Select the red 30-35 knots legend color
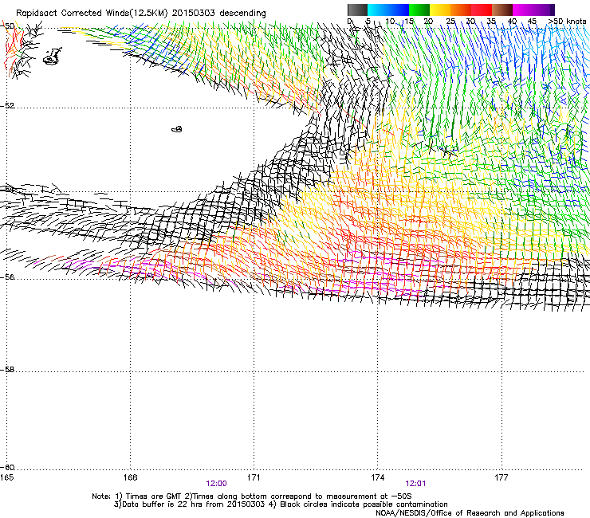This screenshot has width=590, height=518. click(482, 10)
